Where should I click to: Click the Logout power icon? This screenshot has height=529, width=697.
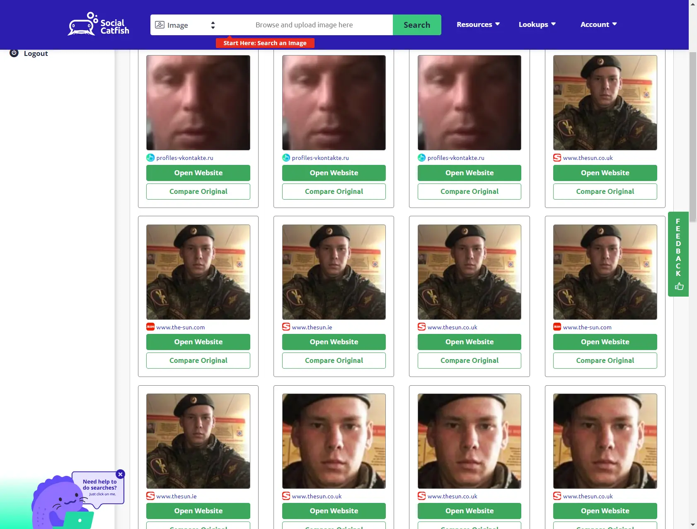[x=14, y=53]
